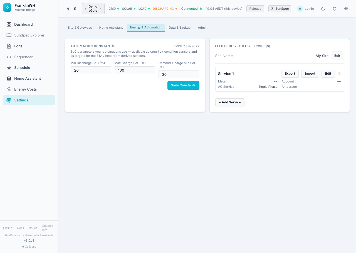Click Export for Service 1
This screenshot has width=356, height=253.
(x=290, y=74)
